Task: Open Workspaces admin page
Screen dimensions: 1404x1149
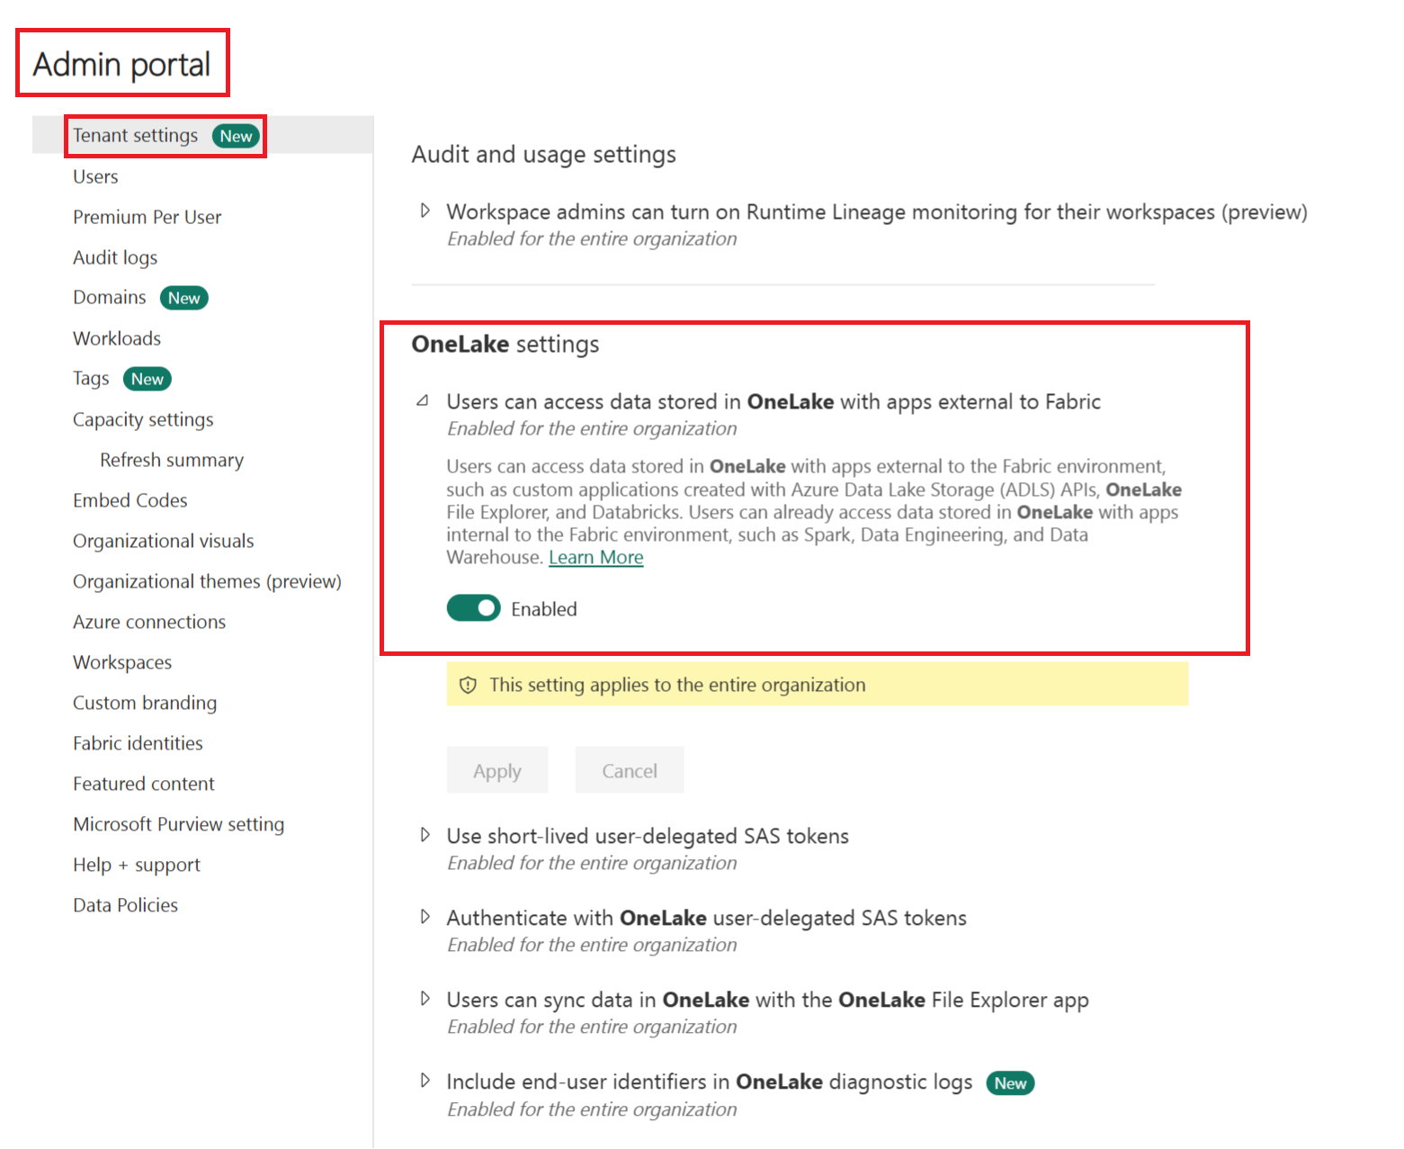Action: pyautogui.click(x=122, y=662)
